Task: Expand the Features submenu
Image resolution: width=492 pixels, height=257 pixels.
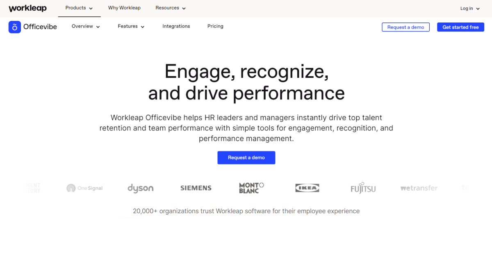Action: click(x=131, y=27)
